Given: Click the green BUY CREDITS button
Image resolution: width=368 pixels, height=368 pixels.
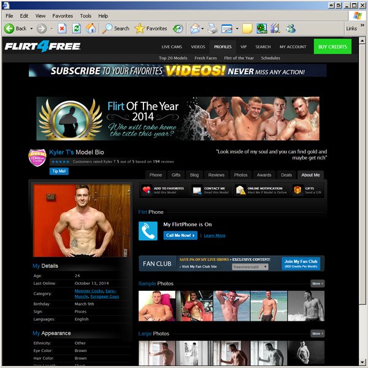Looking at the screenshot, I should pos(332,47).
